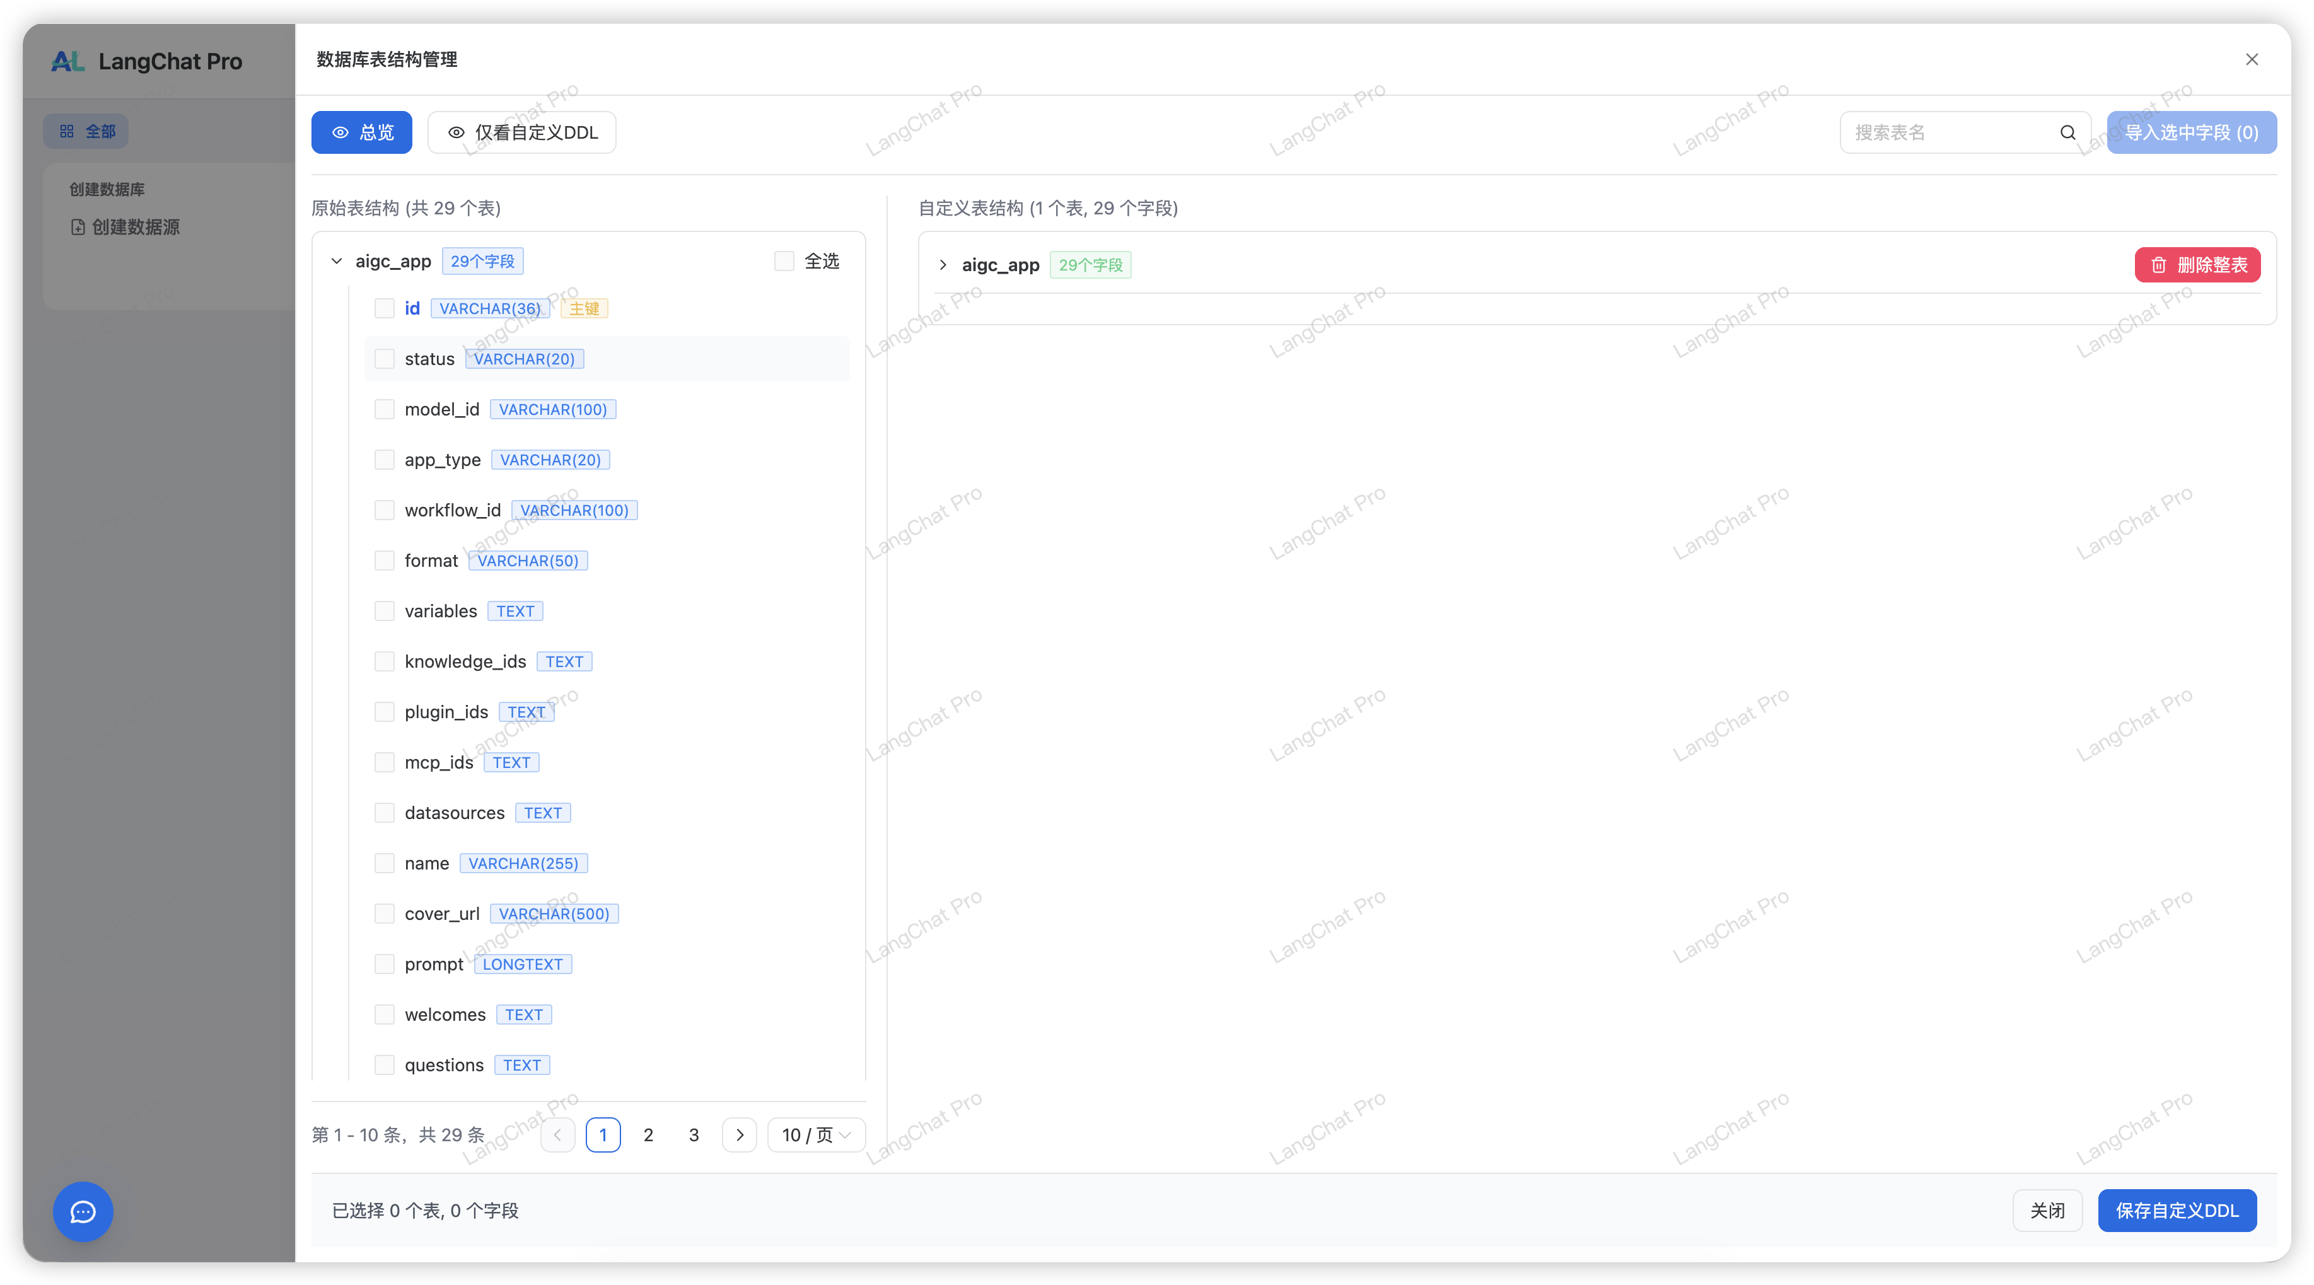The image size is (2314, 1285).
Task: Open the 10 / 页 page size dropdown
Action: click(x=816, y=1135)
